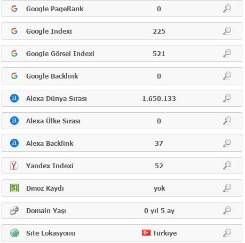Open the magnifier next to Google Indexi
The width and height of the screenshot is (245, 243).
click(x=227, y=31)
